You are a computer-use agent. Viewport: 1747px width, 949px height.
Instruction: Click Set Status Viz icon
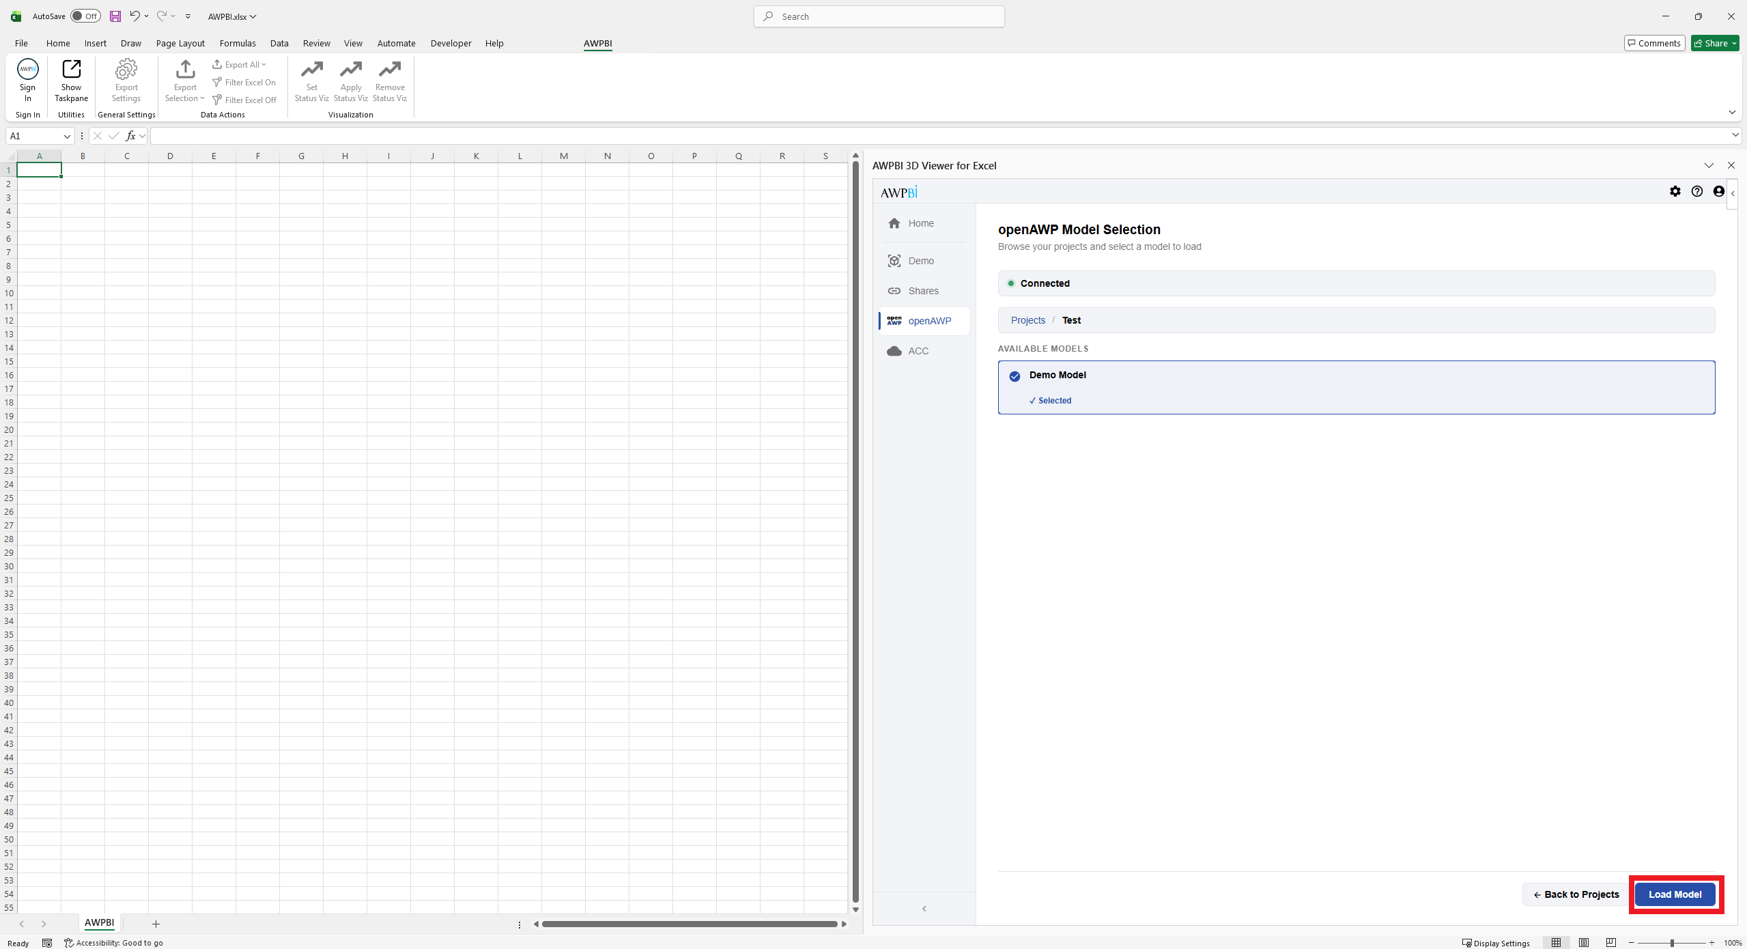click(312, 69)
